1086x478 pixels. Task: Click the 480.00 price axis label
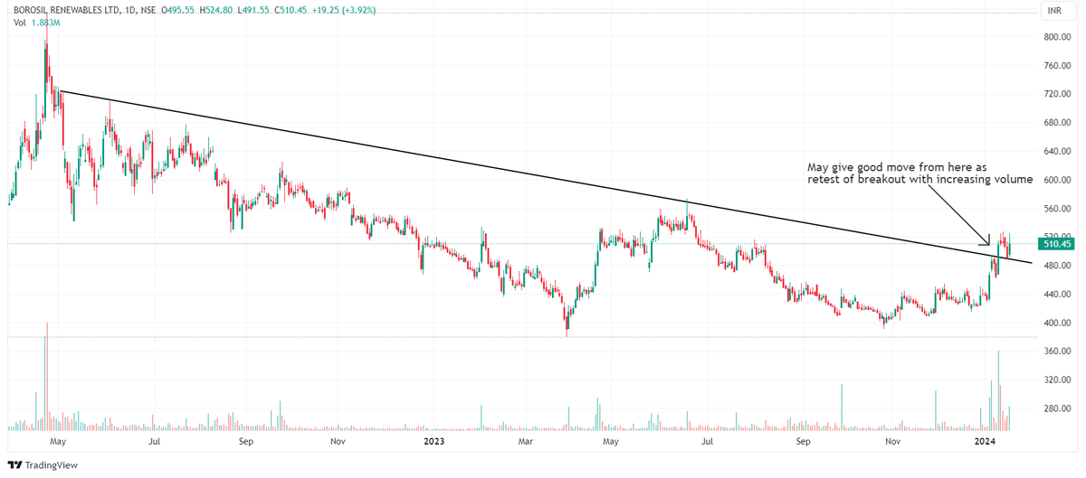pos(1056,266)
